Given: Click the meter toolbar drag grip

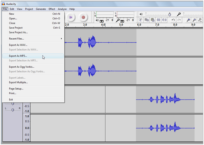Looking at the screenshot, I should [x=93, y=17].
